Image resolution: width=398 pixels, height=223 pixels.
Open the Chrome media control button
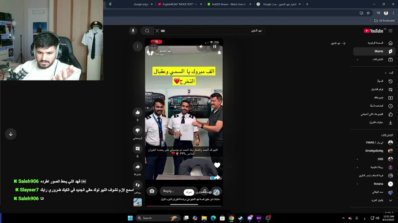coord(378,13)
